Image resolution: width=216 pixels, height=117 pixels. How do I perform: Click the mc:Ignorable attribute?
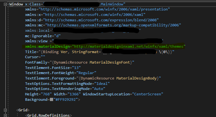coord(38,36)
